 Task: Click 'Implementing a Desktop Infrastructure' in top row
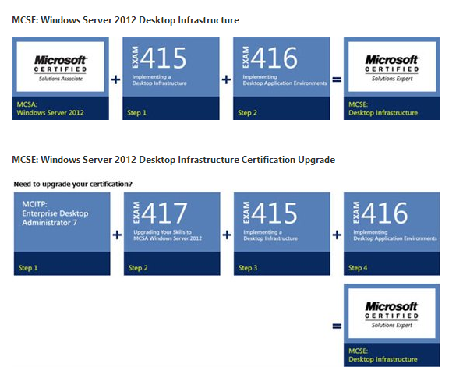[160, 80]
